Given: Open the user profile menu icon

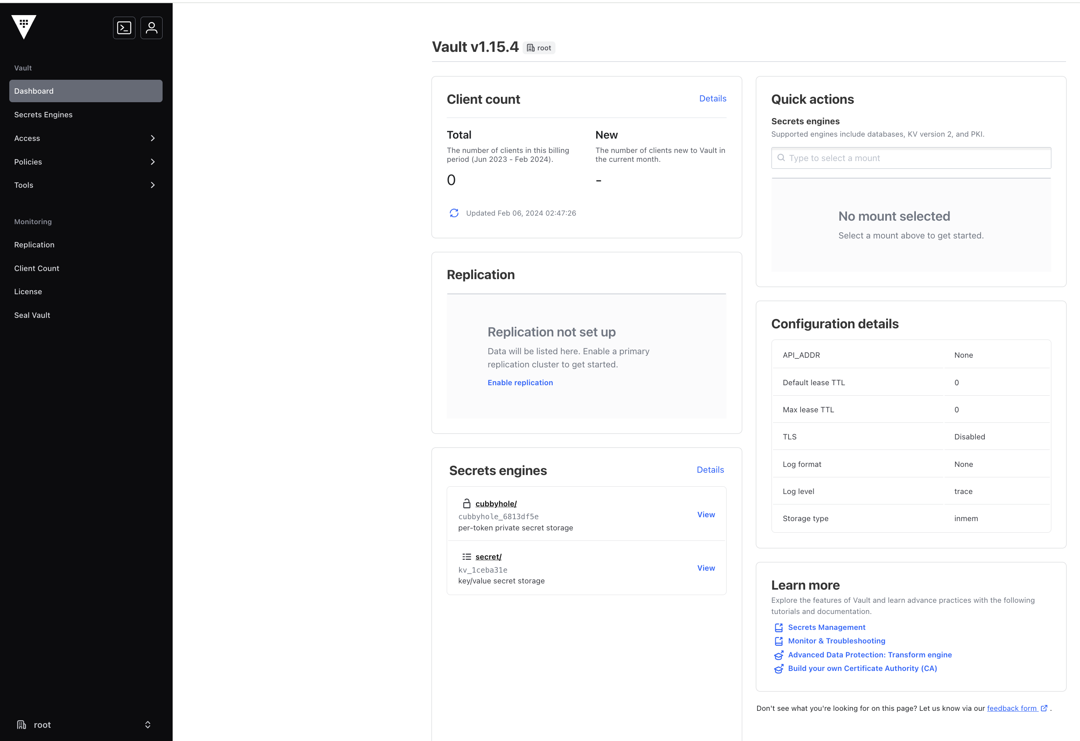Looking at the screenshot, I should pyautogui.click(x=151, y=28).
